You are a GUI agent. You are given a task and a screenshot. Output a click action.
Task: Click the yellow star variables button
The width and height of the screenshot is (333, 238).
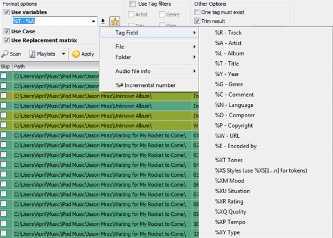click(x=115, y=22)
